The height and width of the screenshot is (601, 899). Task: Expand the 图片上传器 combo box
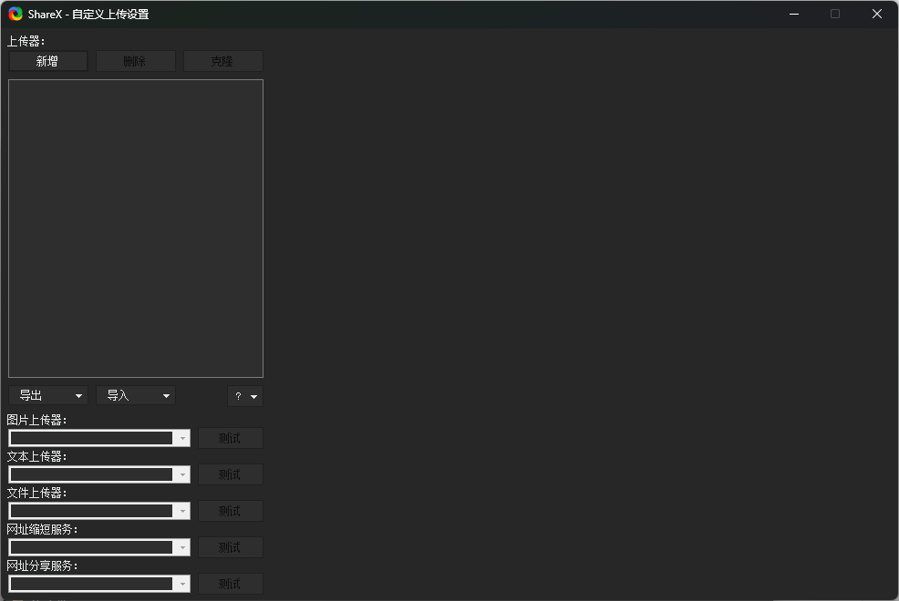coord(99,438)
